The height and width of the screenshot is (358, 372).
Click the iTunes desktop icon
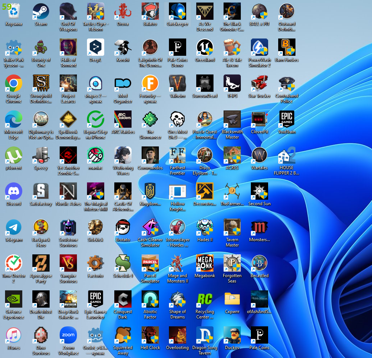[14, 335]
